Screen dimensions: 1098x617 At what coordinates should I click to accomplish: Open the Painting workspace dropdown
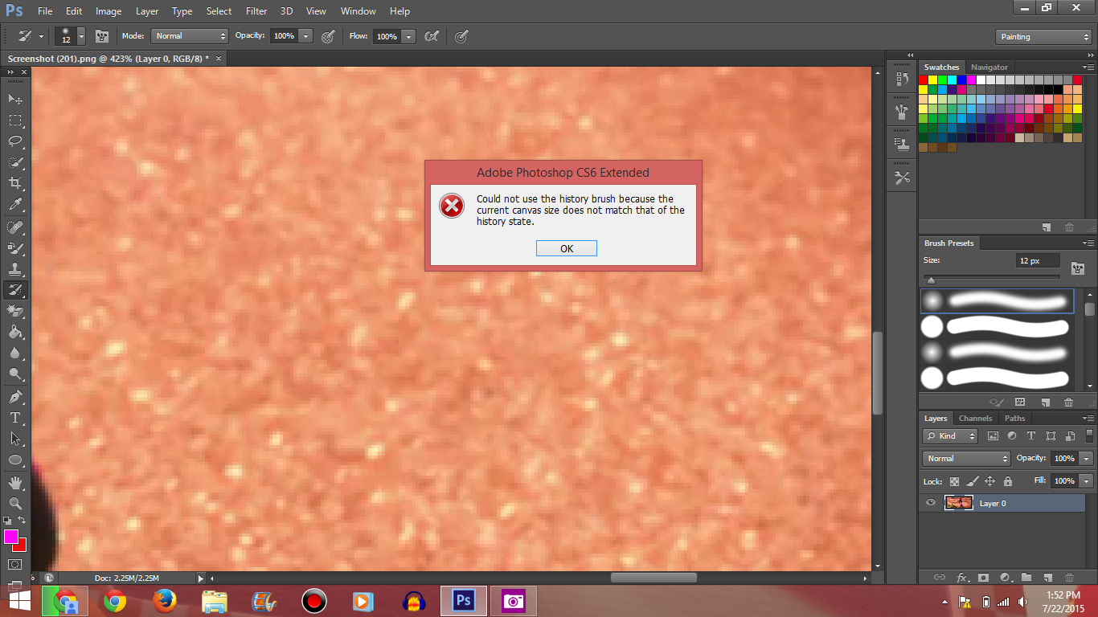(1043, 37)
